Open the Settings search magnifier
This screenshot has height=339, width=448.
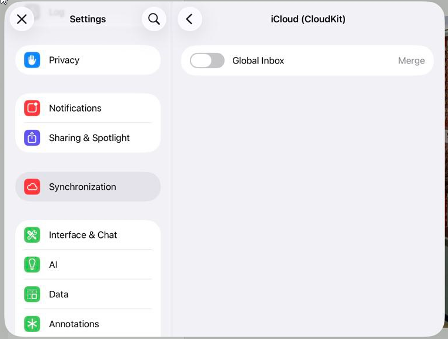click(154, 19)
